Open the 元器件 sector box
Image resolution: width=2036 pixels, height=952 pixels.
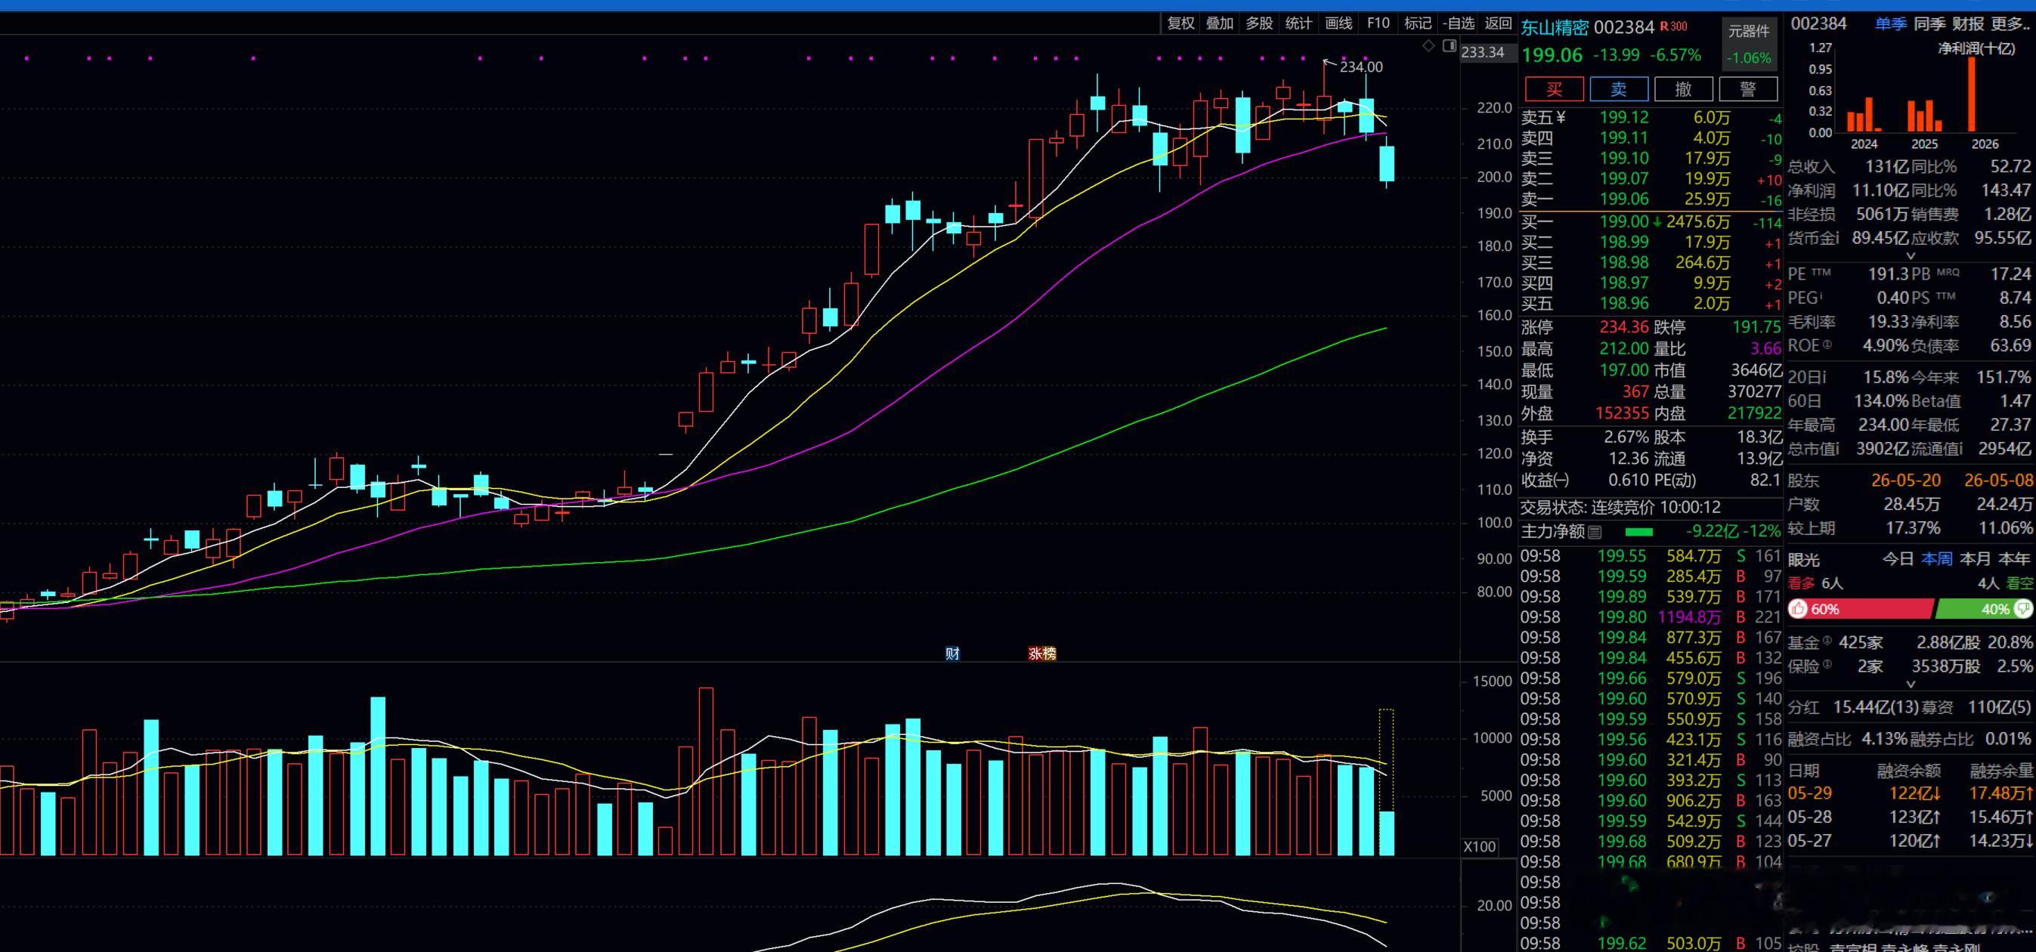pos(1748,44)
